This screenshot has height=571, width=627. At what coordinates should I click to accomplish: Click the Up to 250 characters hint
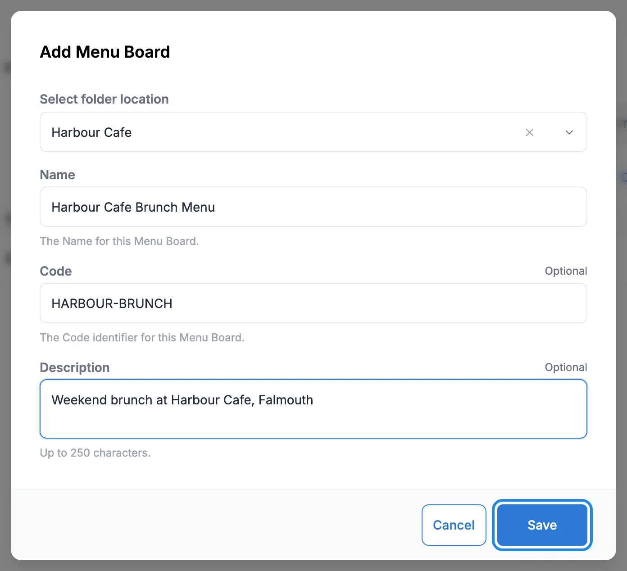coord(95,453)
